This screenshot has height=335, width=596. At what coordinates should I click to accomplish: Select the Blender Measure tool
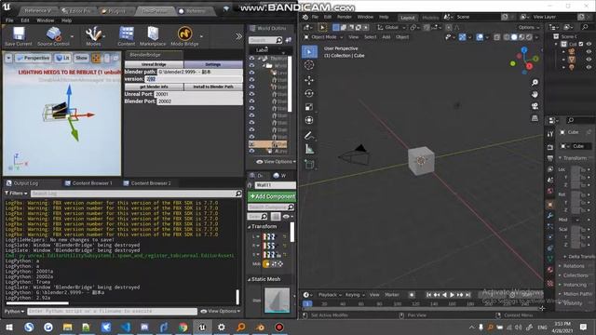[309, 149]
